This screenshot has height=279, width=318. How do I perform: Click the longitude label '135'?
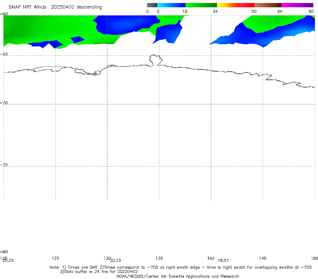(x=159, y=258)
